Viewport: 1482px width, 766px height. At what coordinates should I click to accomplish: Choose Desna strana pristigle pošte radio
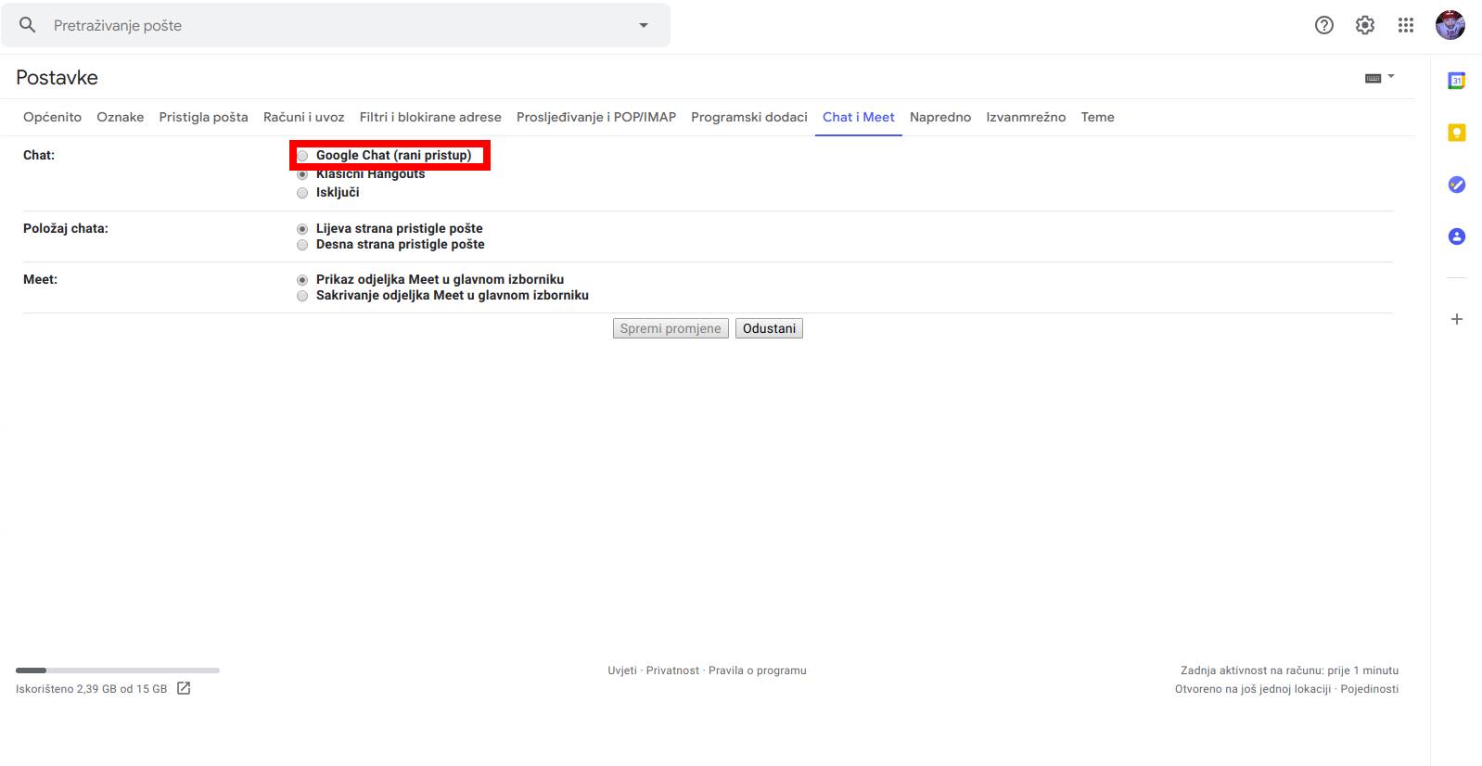pos(302,245)
